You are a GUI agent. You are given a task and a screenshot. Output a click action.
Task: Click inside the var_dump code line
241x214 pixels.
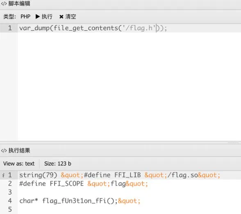point(93,28)
